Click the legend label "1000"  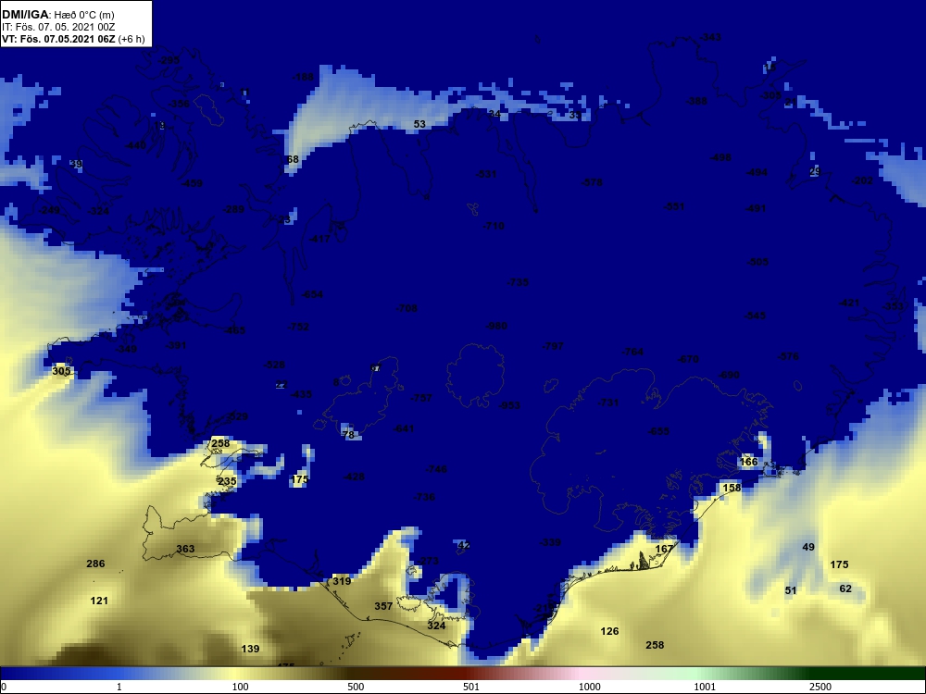pos(589,687)
